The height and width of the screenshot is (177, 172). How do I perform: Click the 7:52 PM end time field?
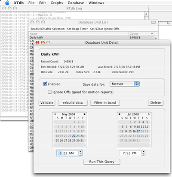(x=130, y=153)
